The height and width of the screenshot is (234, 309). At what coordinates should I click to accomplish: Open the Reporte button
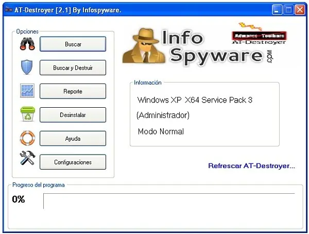[x=73, y=91]
